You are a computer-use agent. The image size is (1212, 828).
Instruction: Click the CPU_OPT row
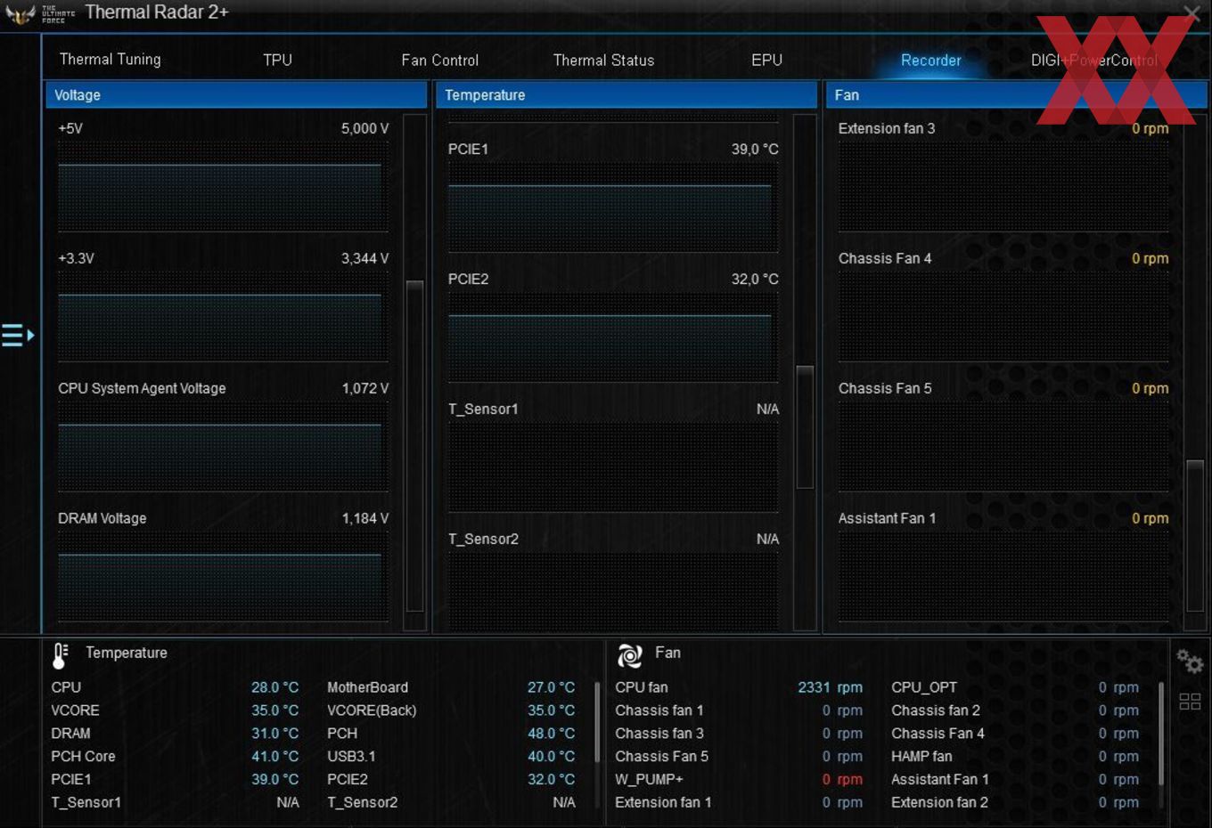(1015, 687)
